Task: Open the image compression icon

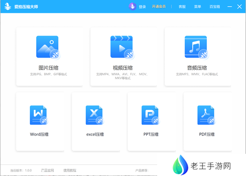Action: coord(48,47)
